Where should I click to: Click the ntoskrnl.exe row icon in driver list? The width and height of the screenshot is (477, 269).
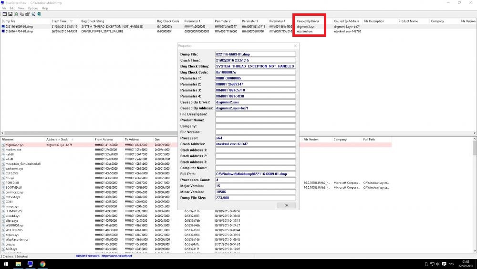tap(3, 150)
